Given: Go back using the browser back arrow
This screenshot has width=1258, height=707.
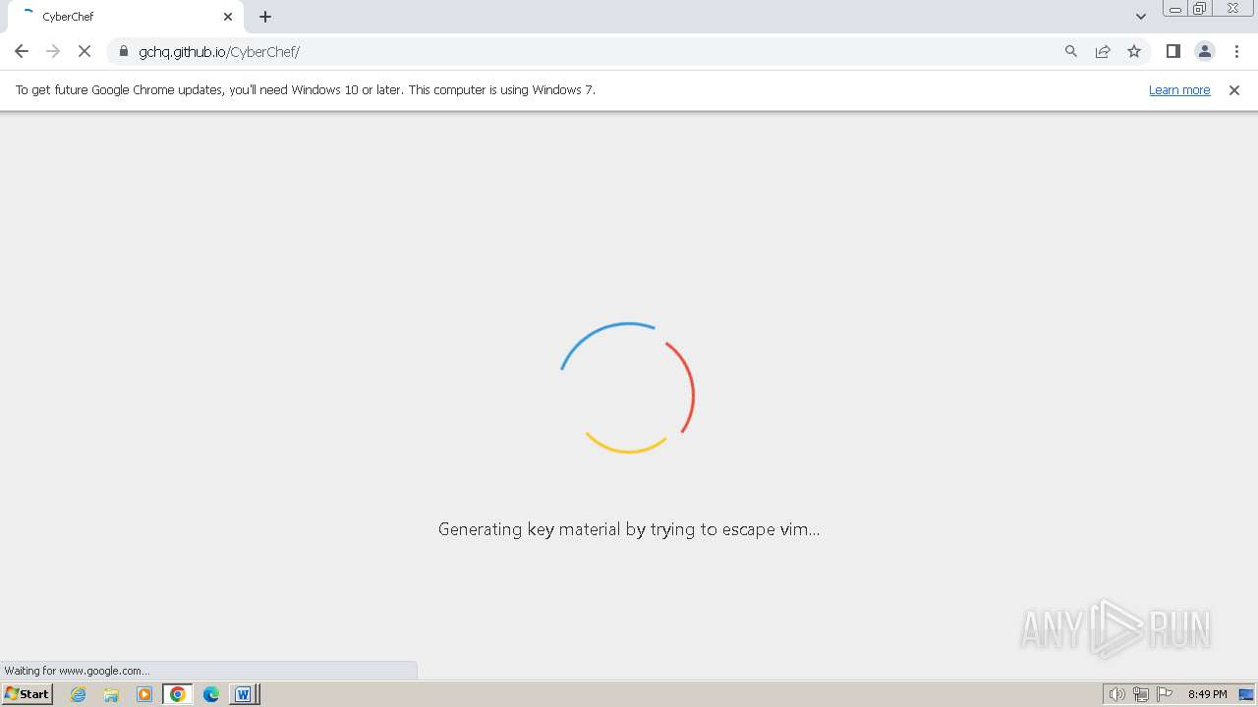Looking at the screenshot, I should [x=22, y=51].
